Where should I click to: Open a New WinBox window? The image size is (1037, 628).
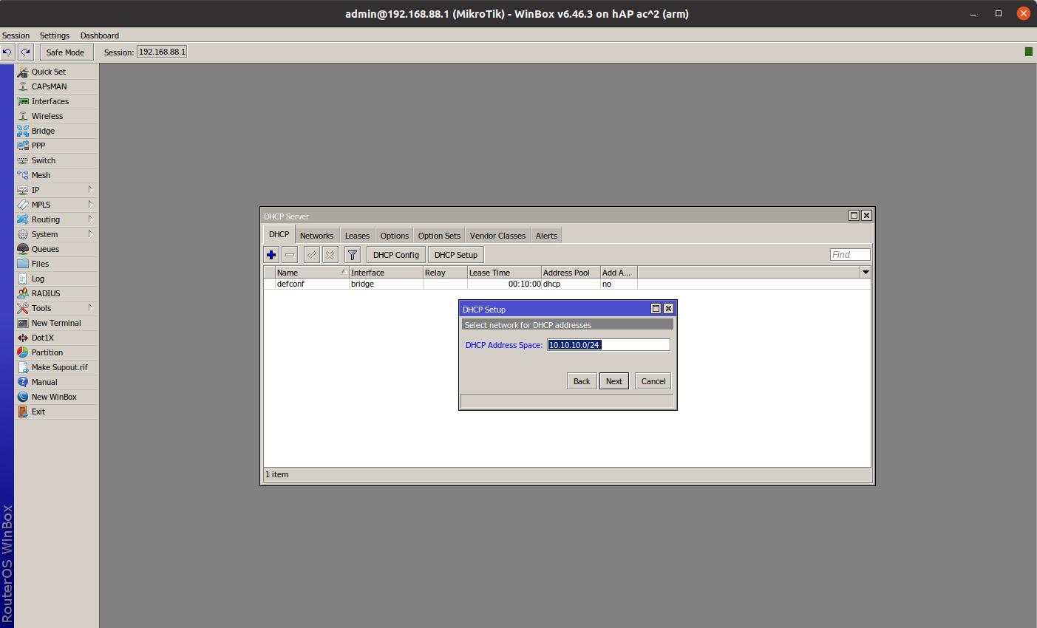56,397
